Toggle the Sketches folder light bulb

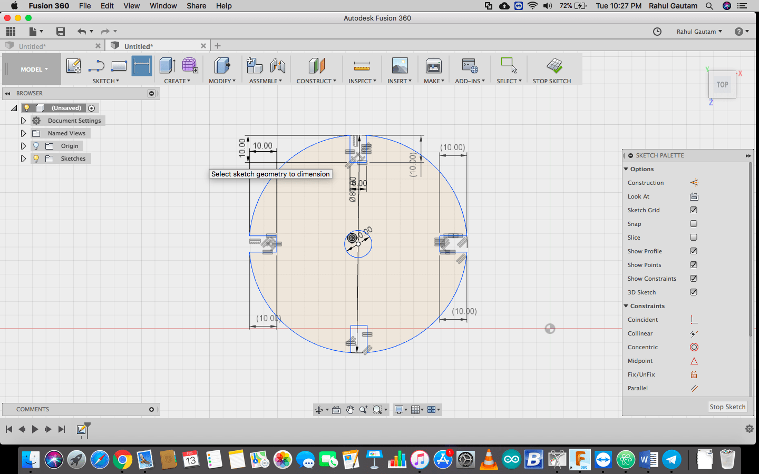(36, 159)
